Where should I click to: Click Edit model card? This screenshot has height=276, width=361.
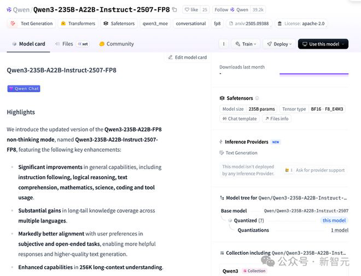coord(187,57)
